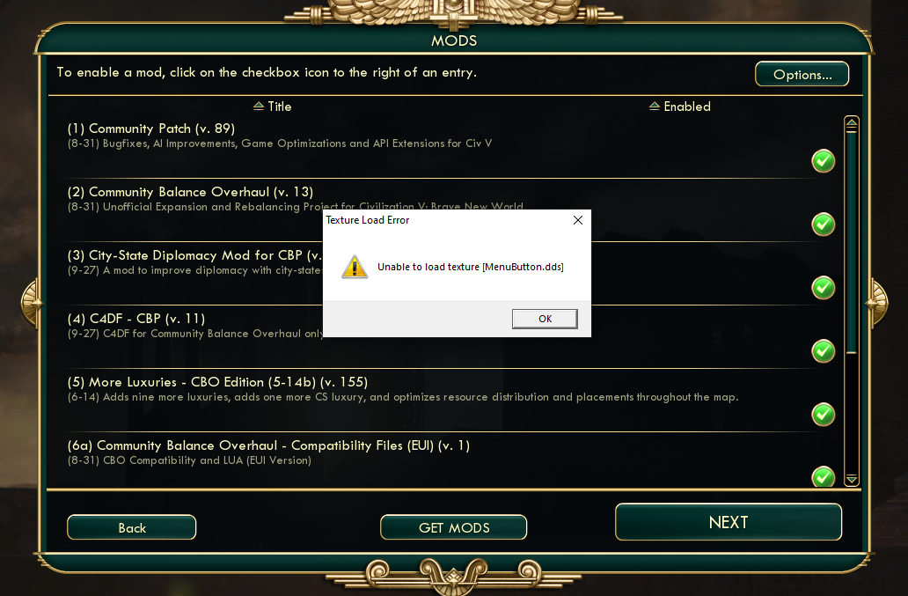The height and width of the screenshot is (596, 908).
Task: Toggle Community Balance Overhaul enabled checkmark
Action: (x=823, y=224)
